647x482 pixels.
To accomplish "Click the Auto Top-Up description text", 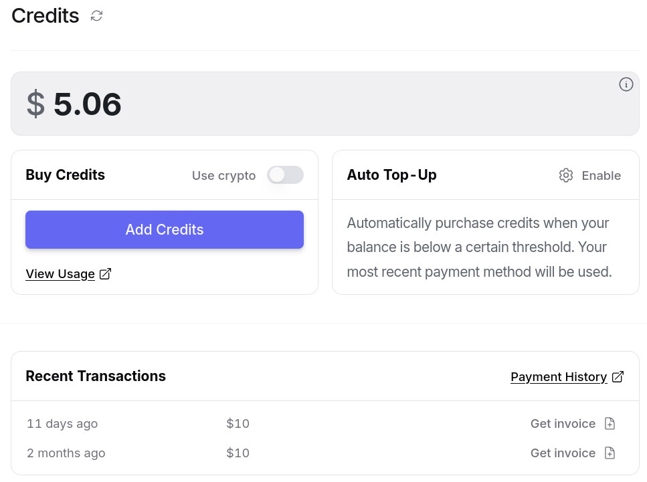I will (x=479, y=247).
